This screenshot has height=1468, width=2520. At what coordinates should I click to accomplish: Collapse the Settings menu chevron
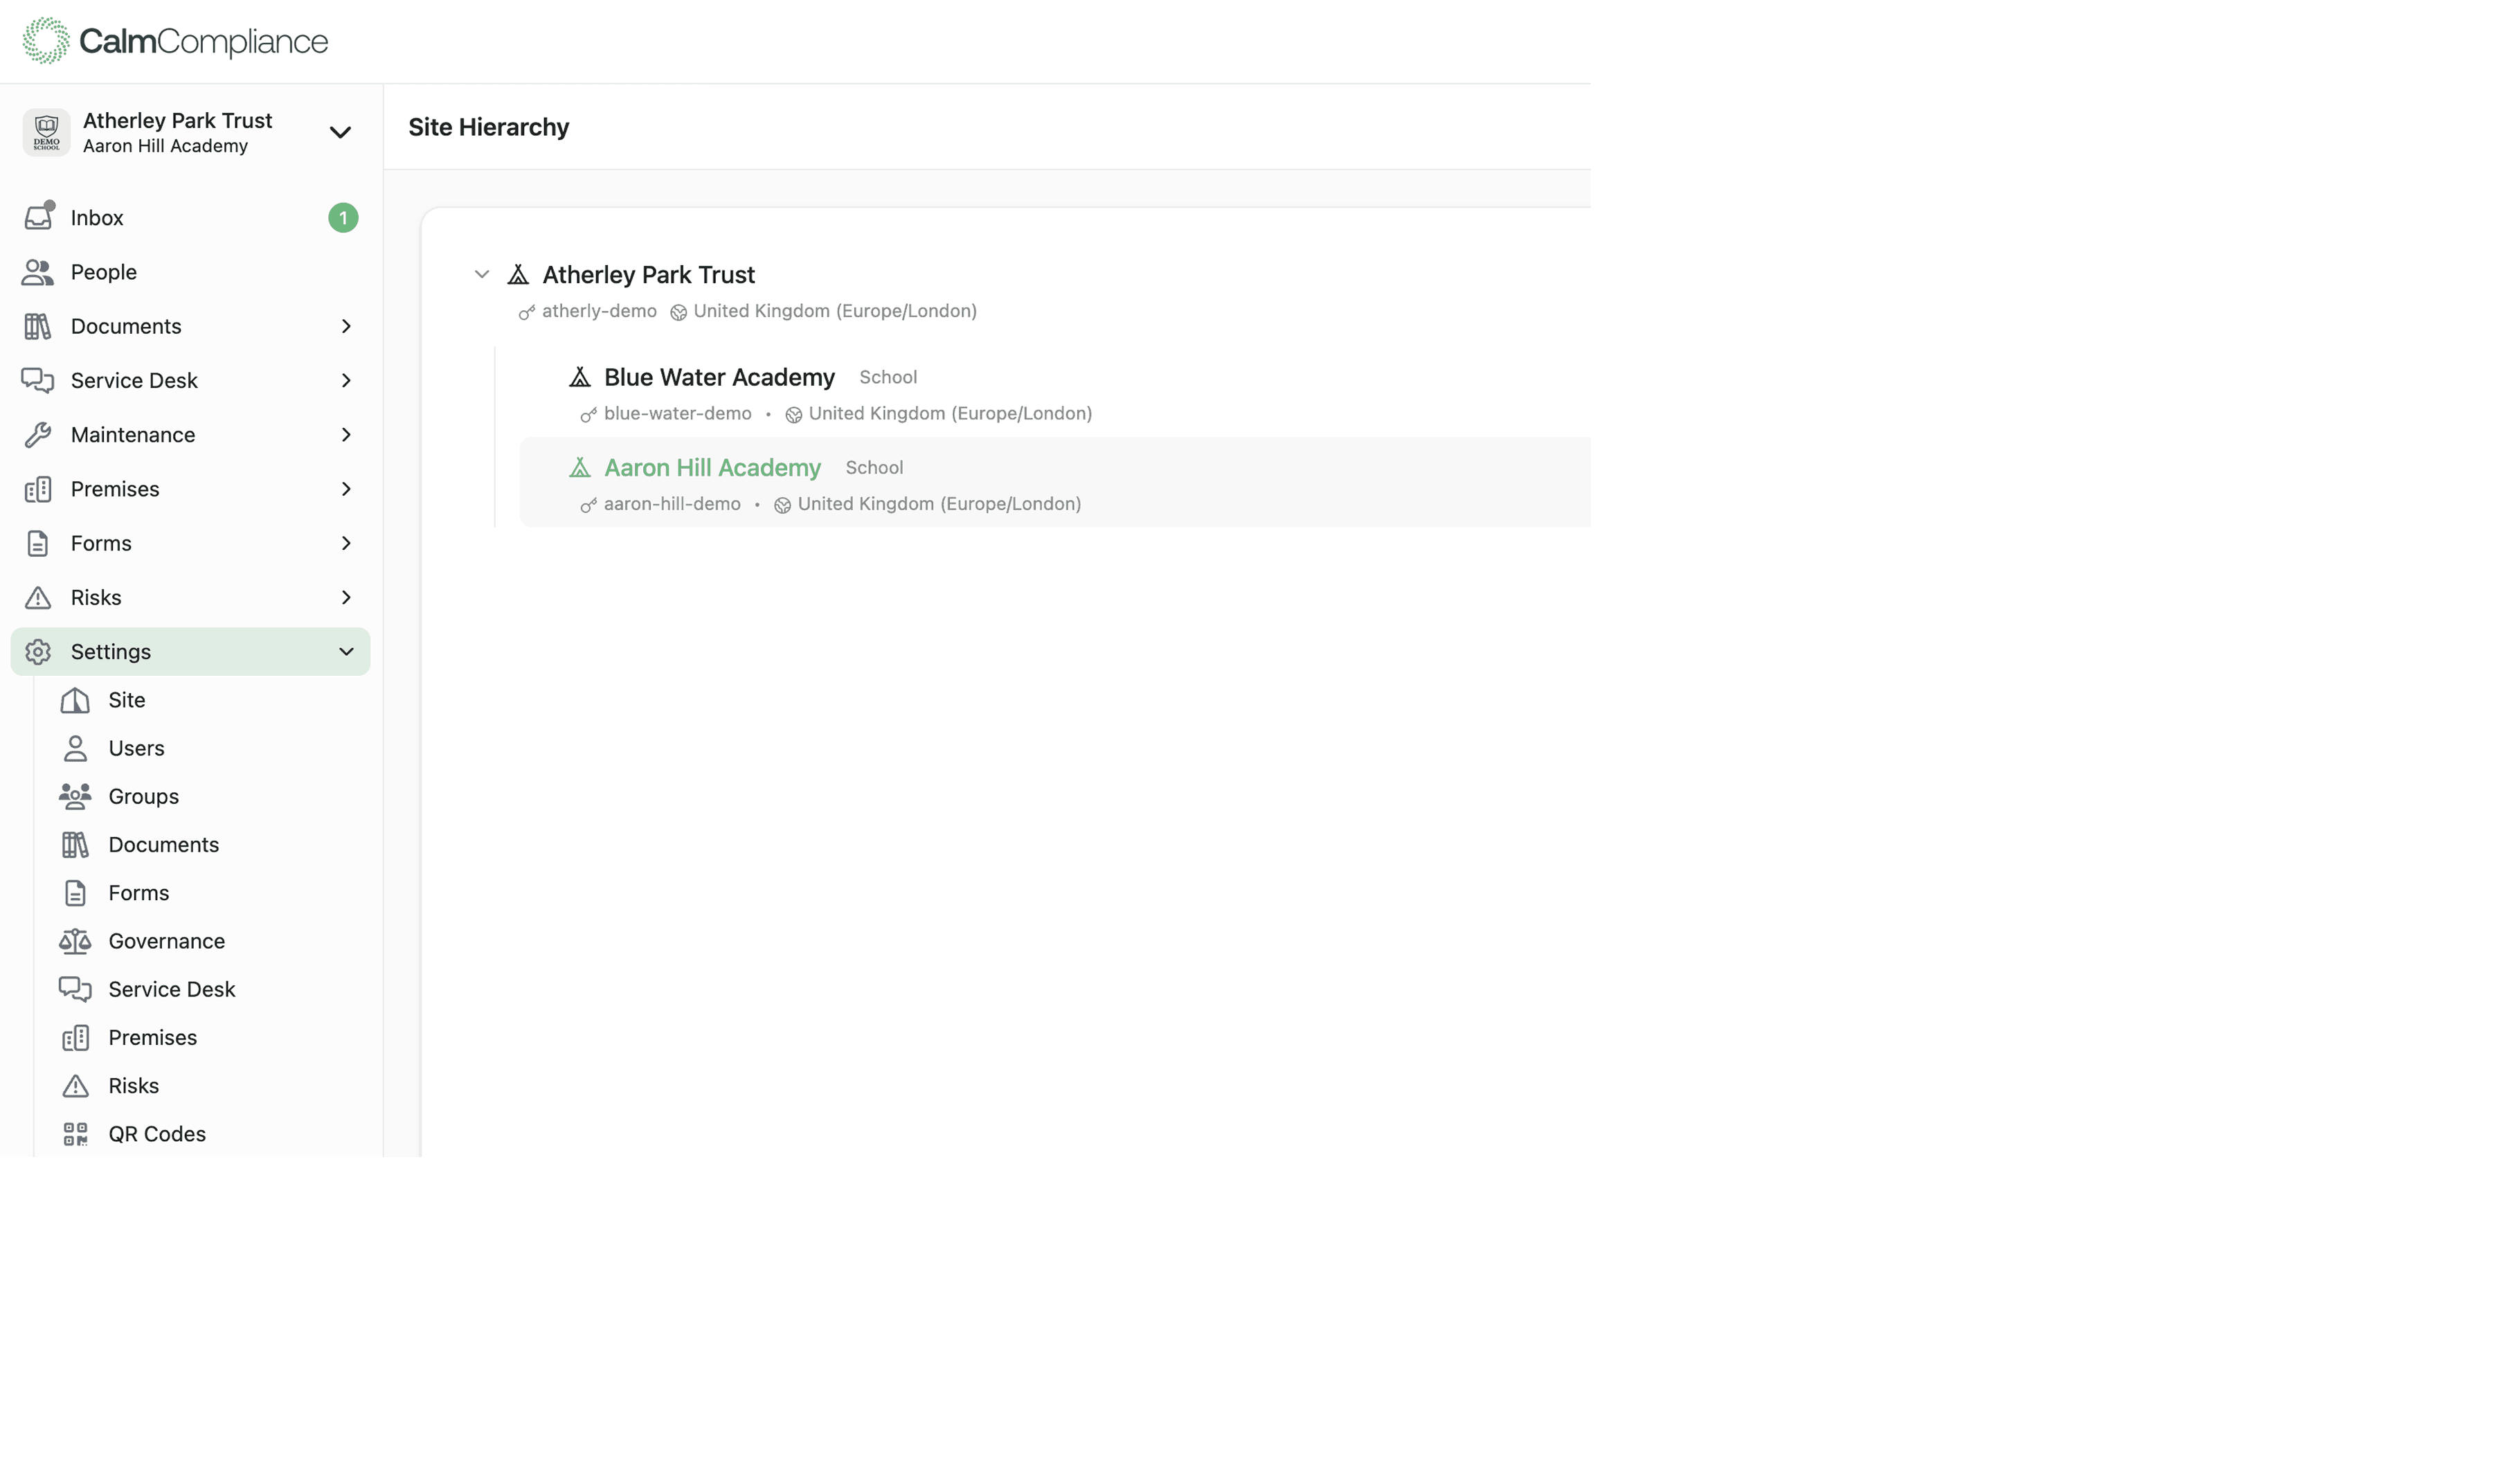click(x=346, y=652)
